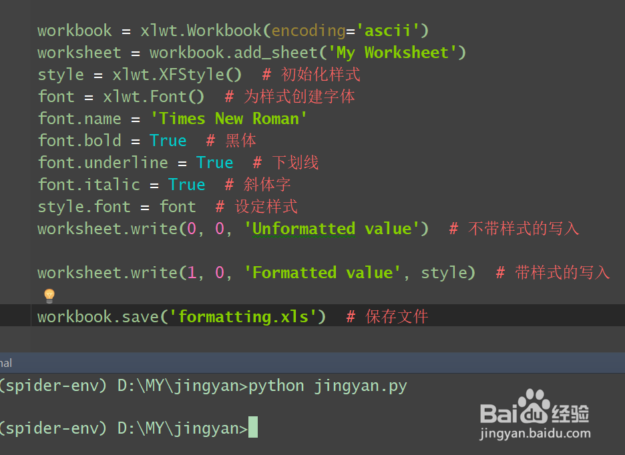Click the 'formatting.xls' filename string
Screen dimensions: 625x455
(243, 317)
